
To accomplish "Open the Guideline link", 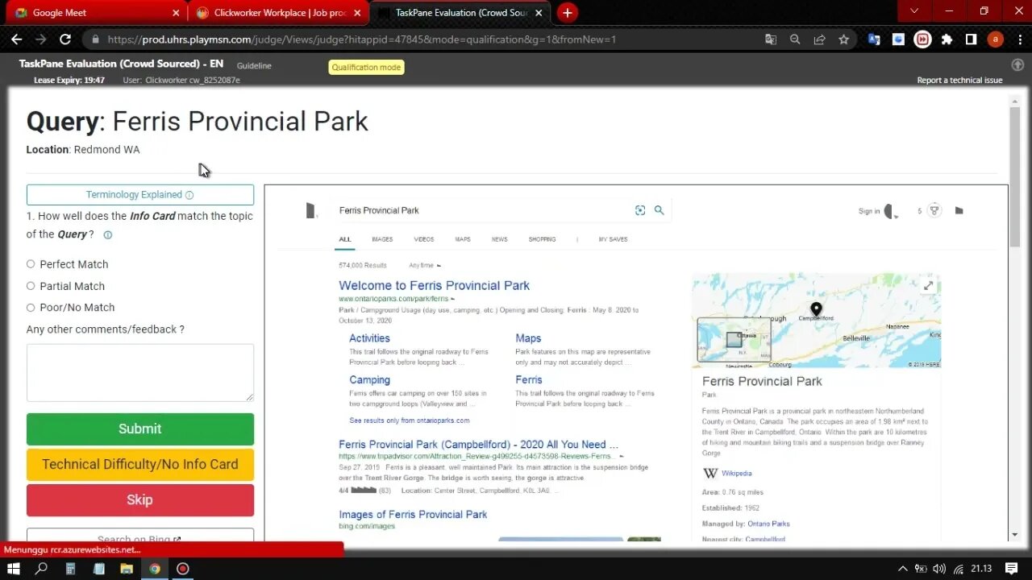I will pos(254,66).
